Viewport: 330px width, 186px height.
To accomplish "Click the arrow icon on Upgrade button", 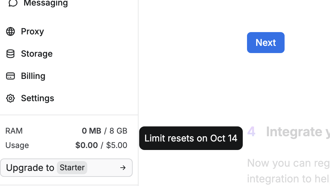I will 123,168.
